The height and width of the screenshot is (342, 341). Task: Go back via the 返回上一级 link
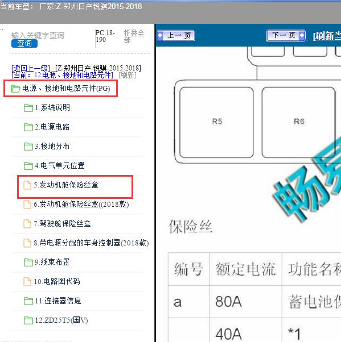coord(31,68)
